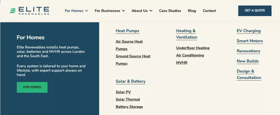Click the green For Homes button

(32, 87)
